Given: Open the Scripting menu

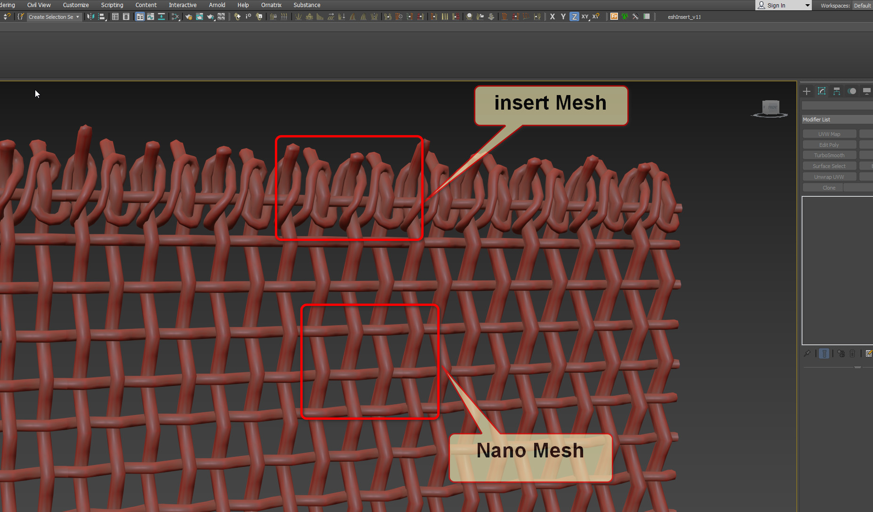Looking at the screenshot, I should pos(112,5).
